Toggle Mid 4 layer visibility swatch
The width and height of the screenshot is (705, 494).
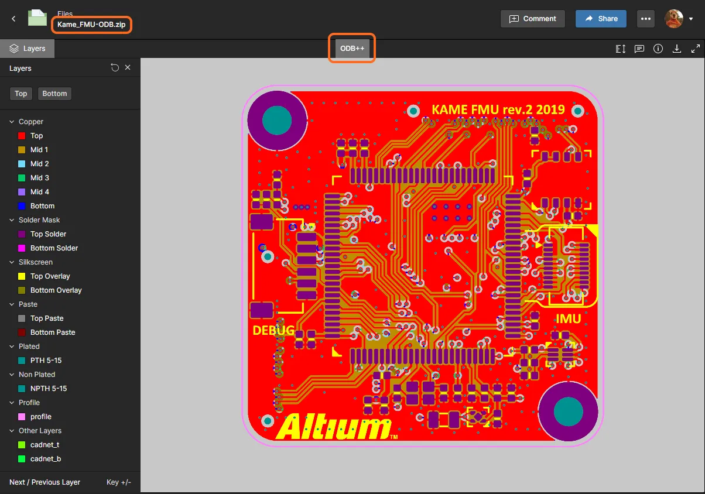coord(22,192)
